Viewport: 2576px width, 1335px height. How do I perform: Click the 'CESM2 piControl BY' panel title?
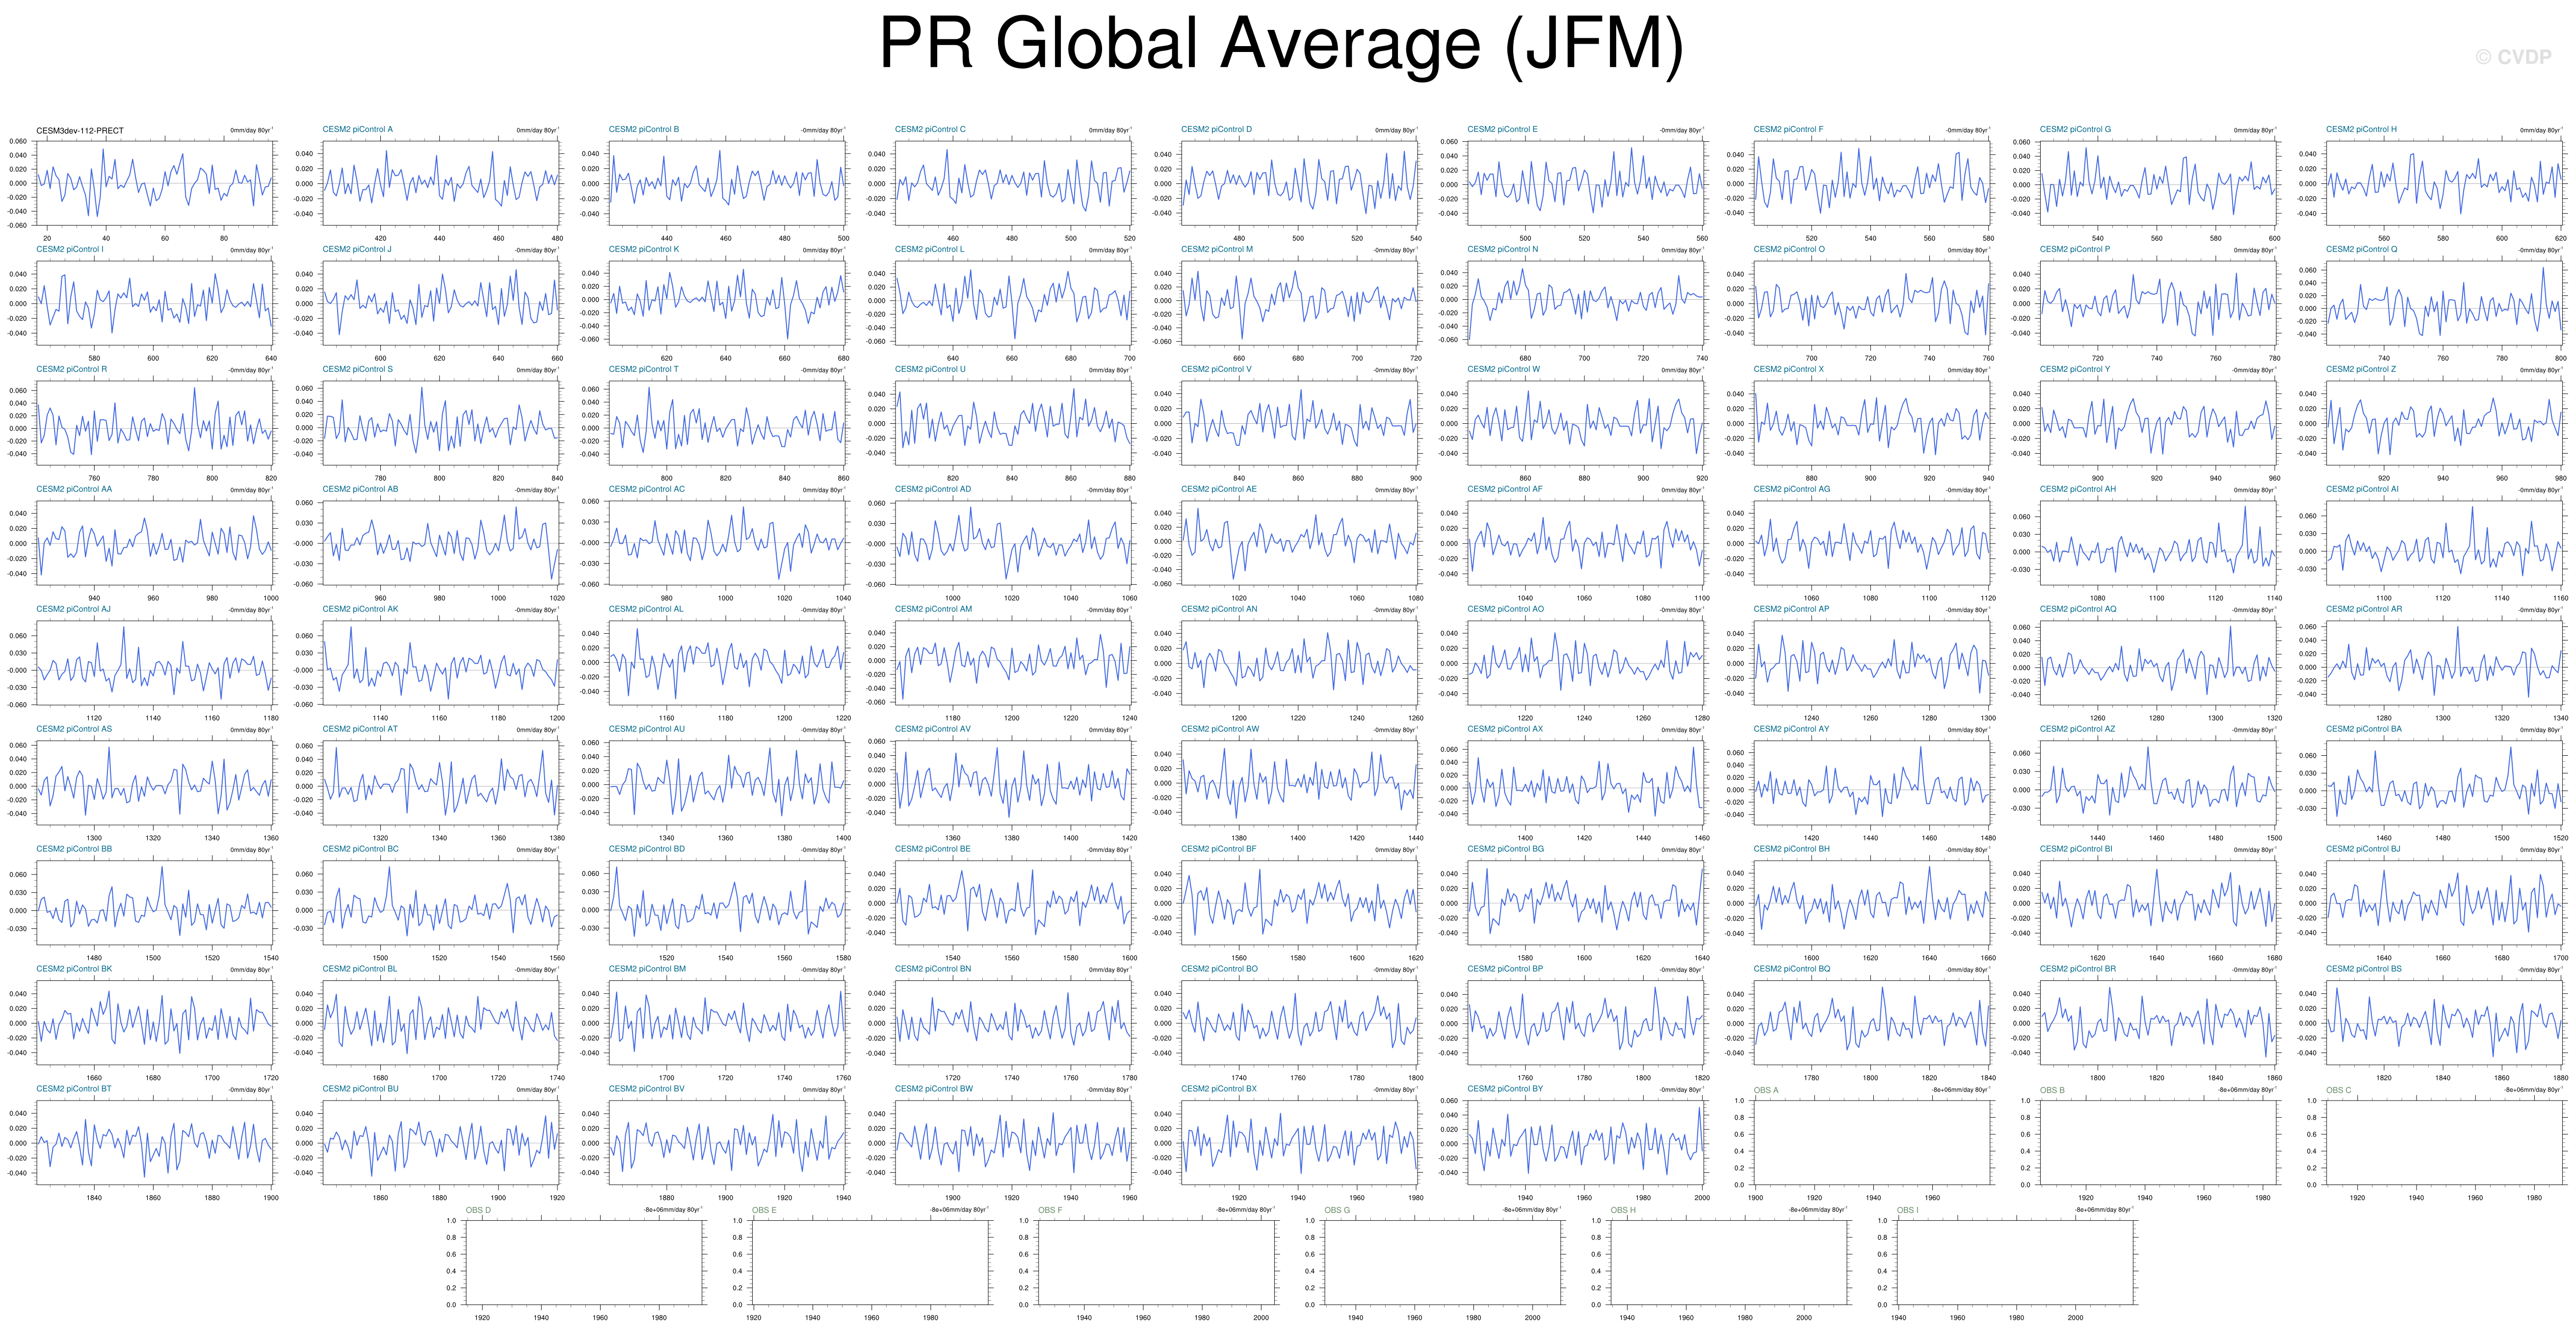(1505, 1089)
